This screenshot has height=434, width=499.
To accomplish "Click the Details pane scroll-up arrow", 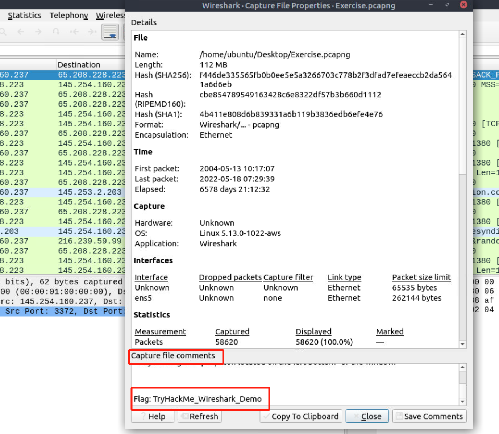I will [x=462, y=34].
